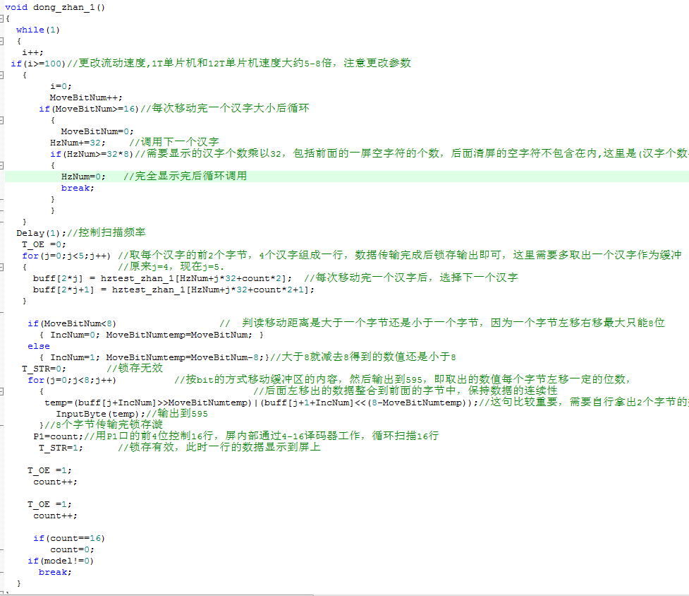Click the buff[2*j] assignment line
The image size is (689, 596).
pos(162,278)
